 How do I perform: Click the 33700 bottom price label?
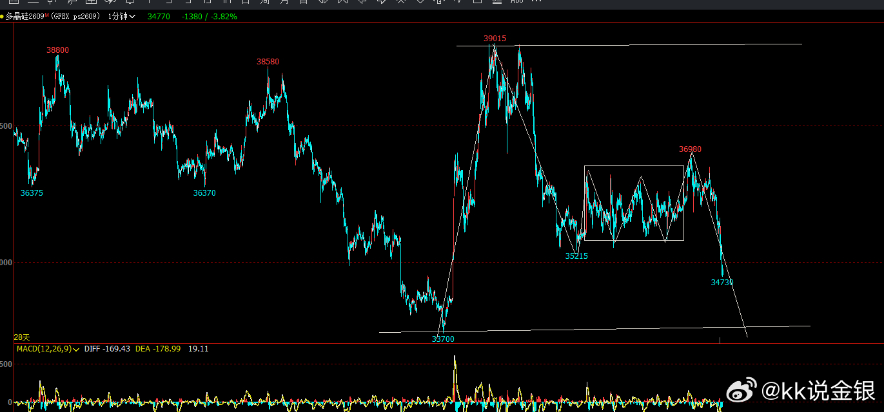[443, 339]
